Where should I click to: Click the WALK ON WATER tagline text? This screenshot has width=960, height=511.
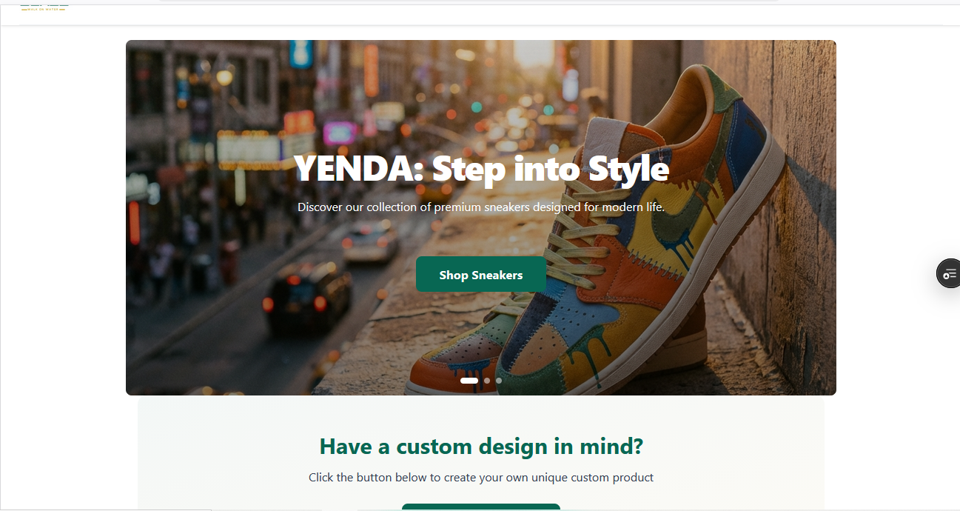(x=42, y=9)
